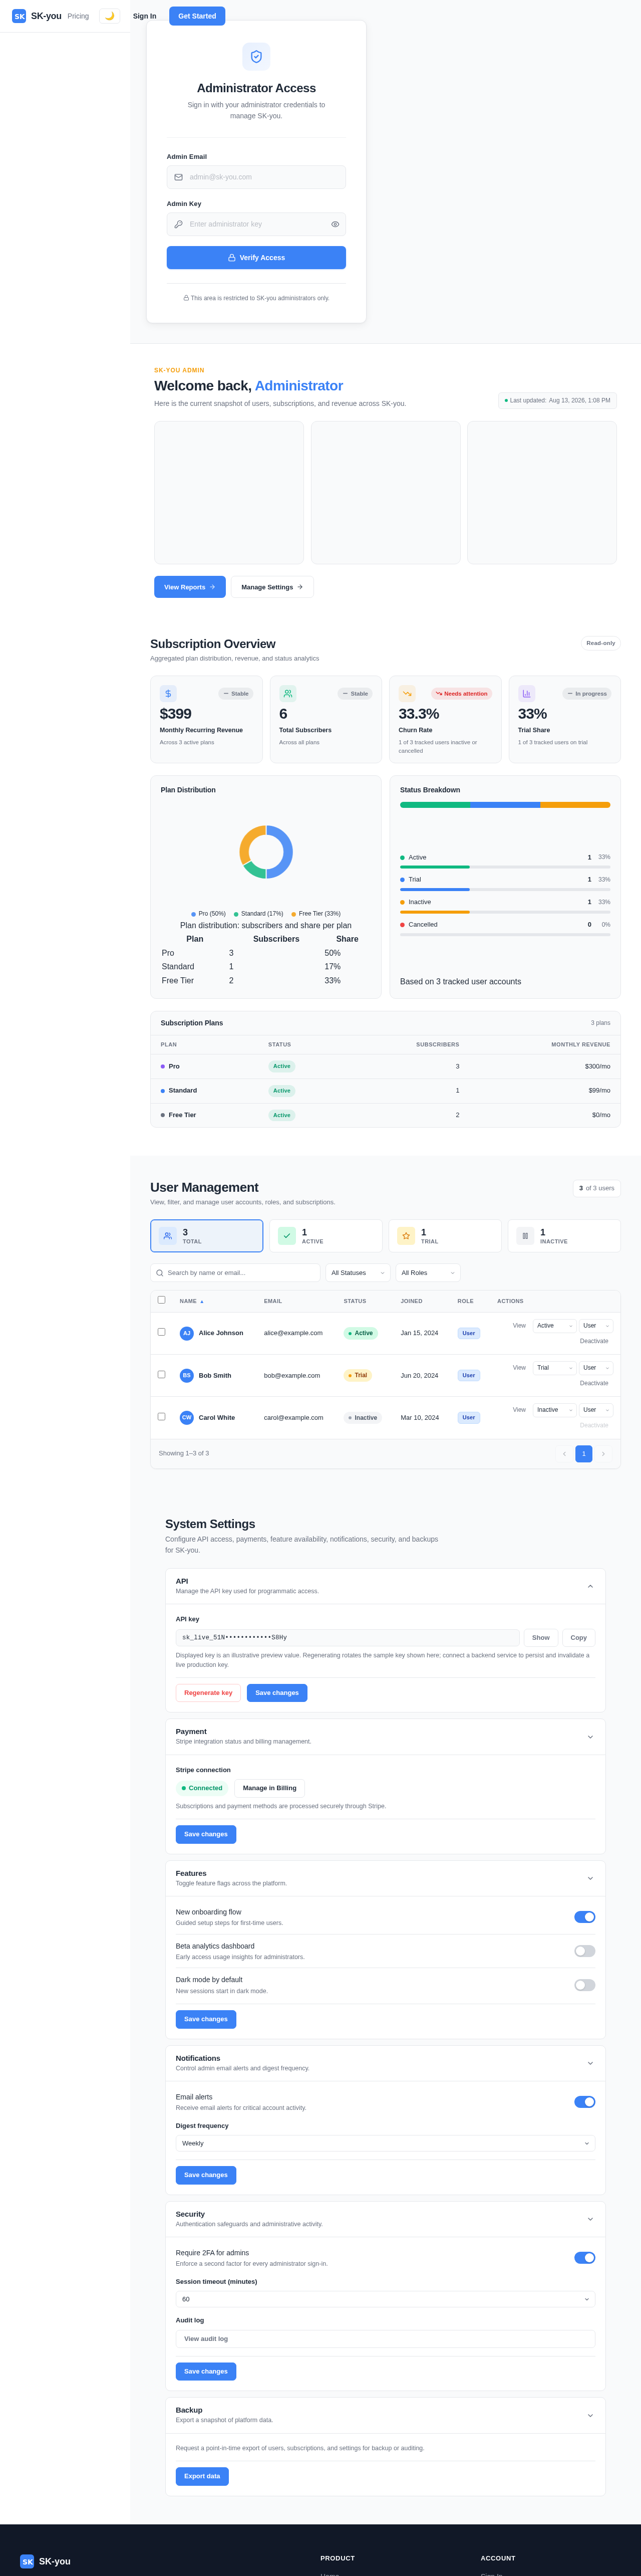This screenshot has height=2576, width=641.
Task: Click the SK logo icon in the footer
Action: [x=27, y=2561]
